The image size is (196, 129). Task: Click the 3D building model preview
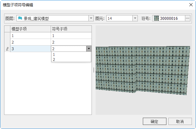143,70
